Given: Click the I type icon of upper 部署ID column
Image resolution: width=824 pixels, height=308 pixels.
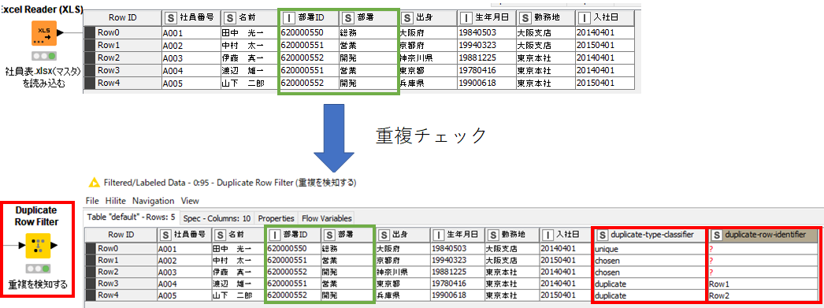Looking at the screenshot, I should click(288, 17).
